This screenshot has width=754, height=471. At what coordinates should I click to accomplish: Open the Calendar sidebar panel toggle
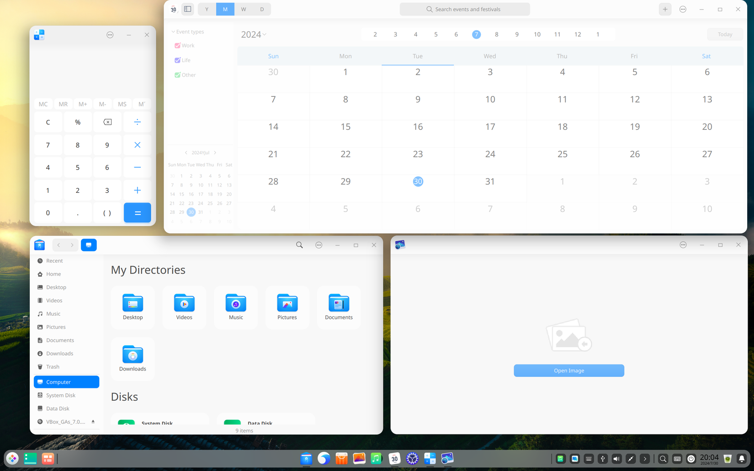[187, 9]
